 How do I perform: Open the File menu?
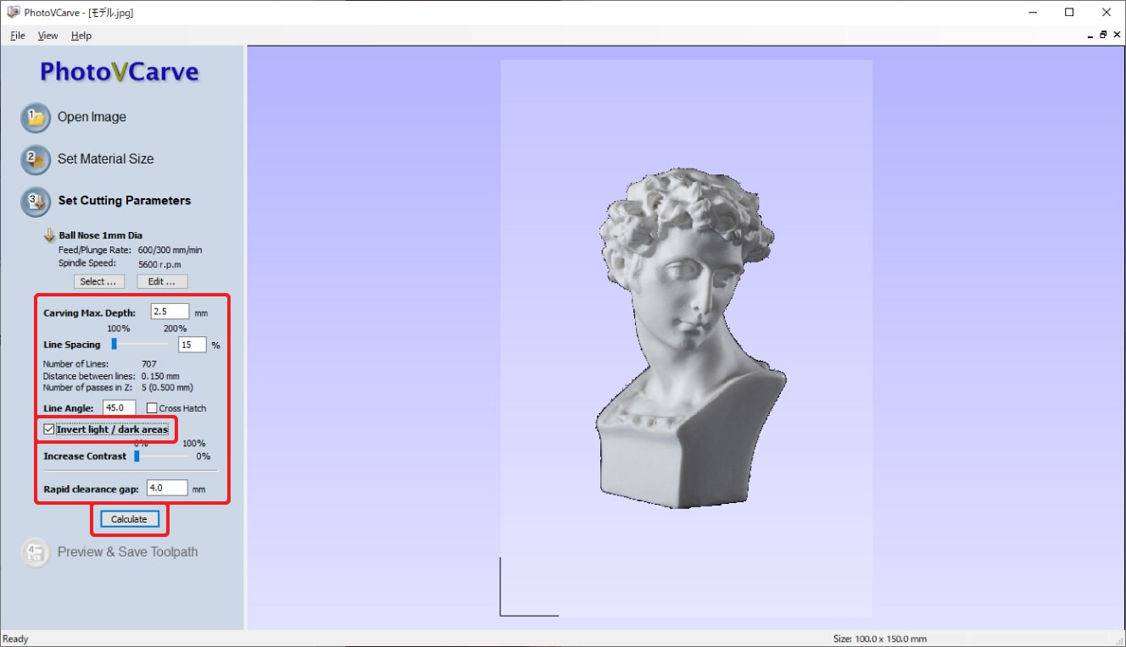18,36
